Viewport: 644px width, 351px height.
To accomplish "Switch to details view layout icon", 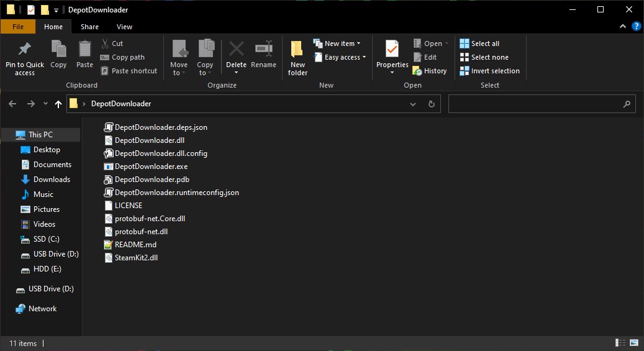I will click(620, 343).
